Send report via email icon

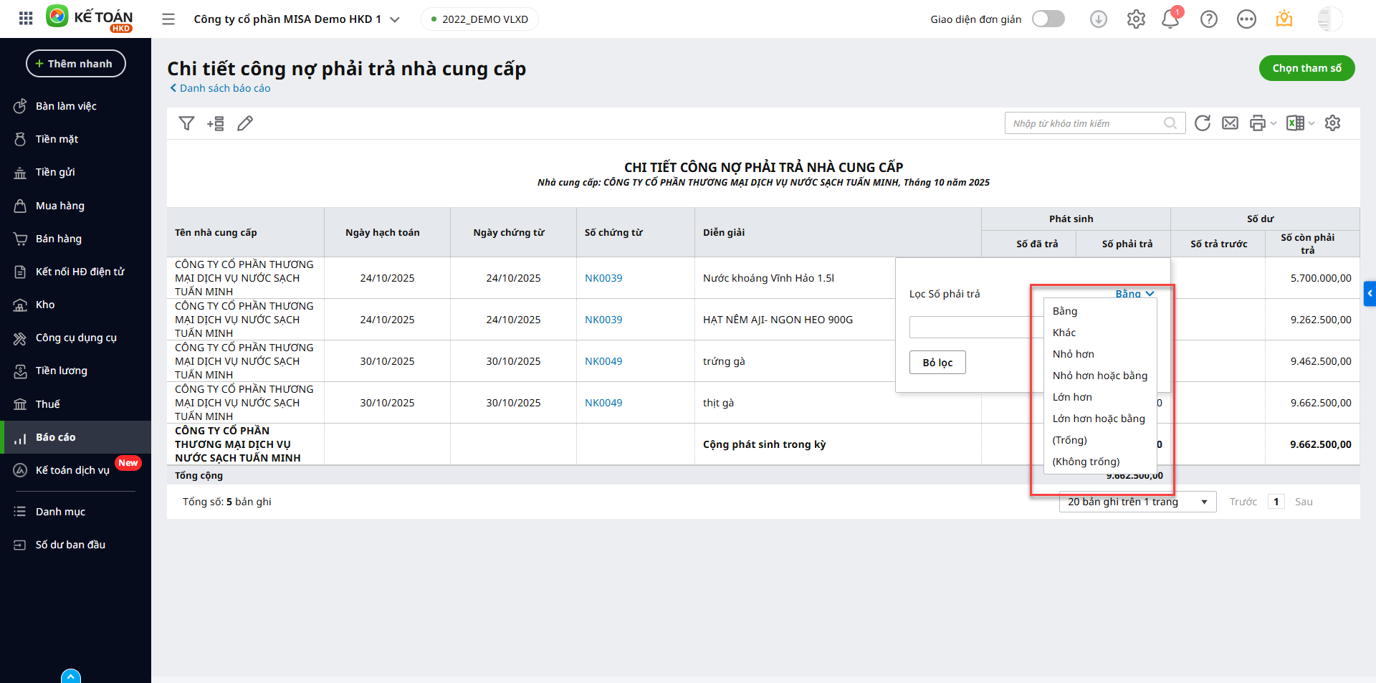(x=1230, y=123)
